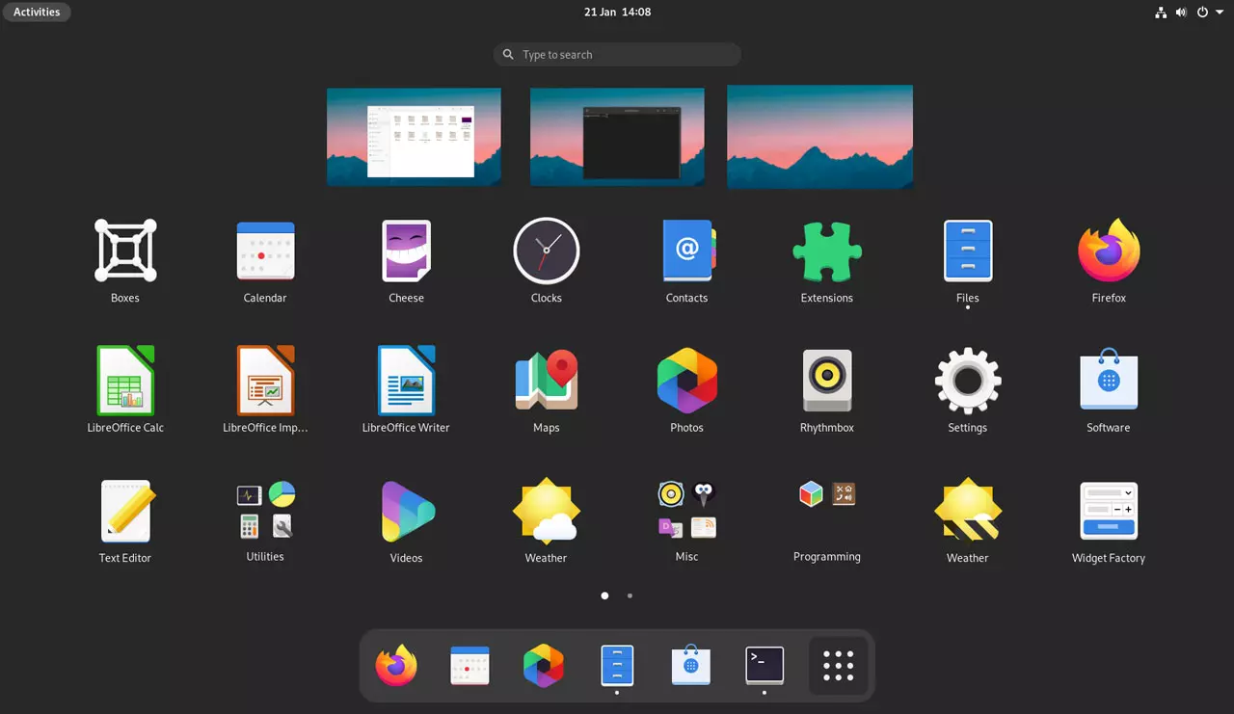Go to second app grid page dot

pyautogui.click(x=630, y=595)
